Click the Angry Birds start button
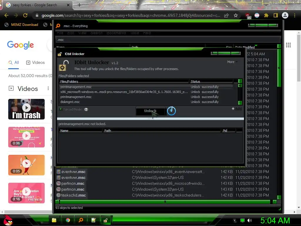This screenshot has width=301, height=226. [8, 220]
